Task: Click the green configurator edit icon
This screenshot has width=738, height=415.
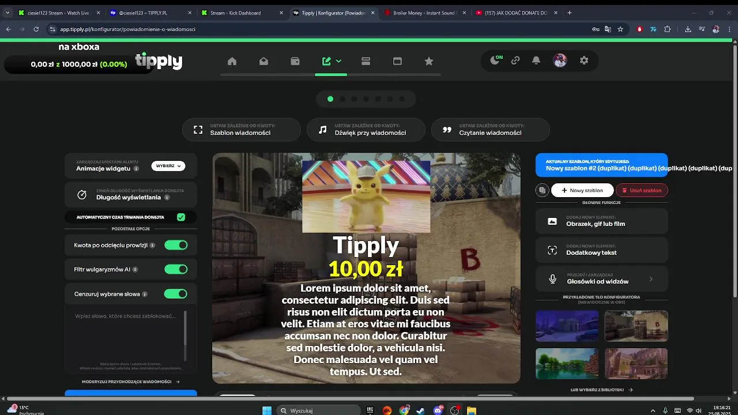Action: pyautogui.click(x=326, y=61)
